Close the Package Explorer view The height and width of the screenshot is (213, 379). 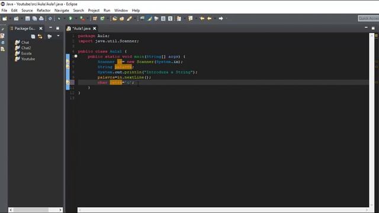[41, 28]
